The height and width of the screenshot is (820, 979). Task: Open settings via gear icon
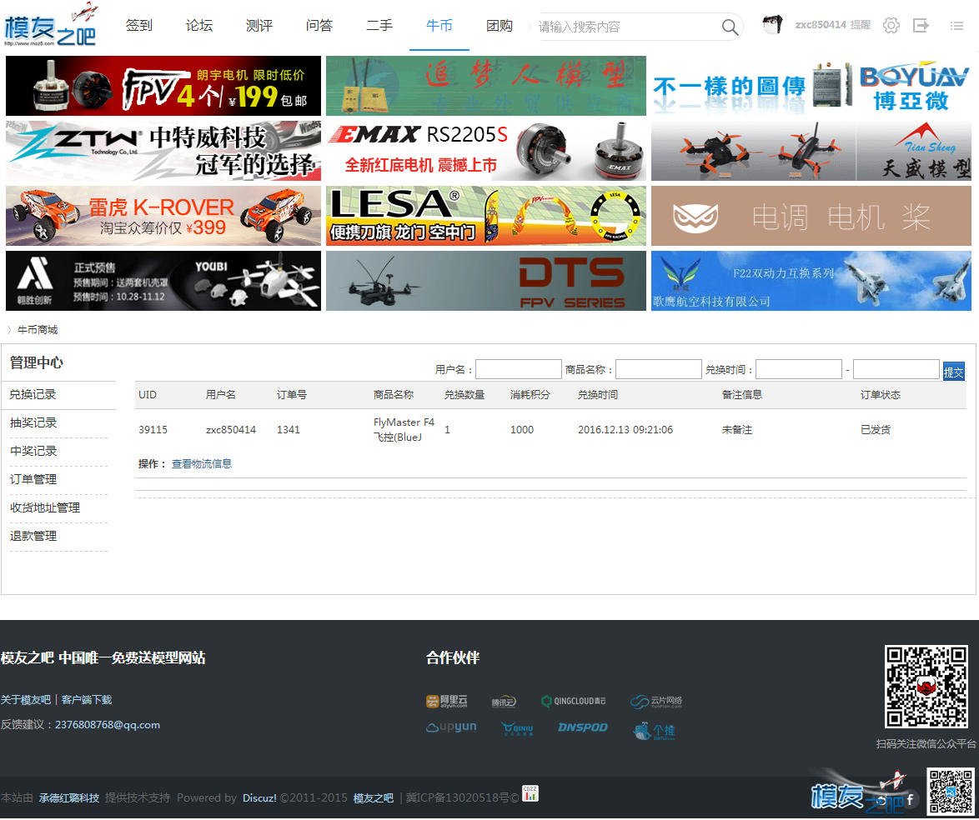[x=891, y=26]
